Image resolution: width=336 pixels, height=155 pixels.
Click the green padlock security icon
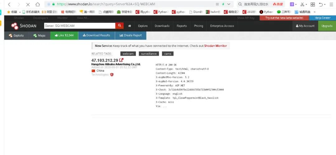tap(54, 4)
